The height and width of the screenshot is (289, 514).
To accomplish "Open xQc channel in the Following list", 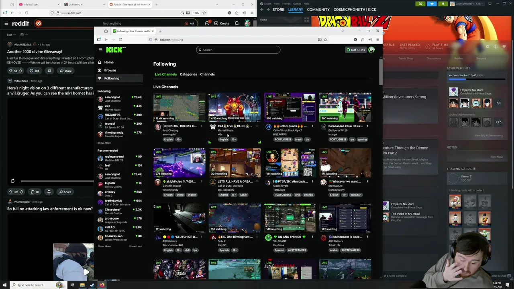I will pos(120,108).
